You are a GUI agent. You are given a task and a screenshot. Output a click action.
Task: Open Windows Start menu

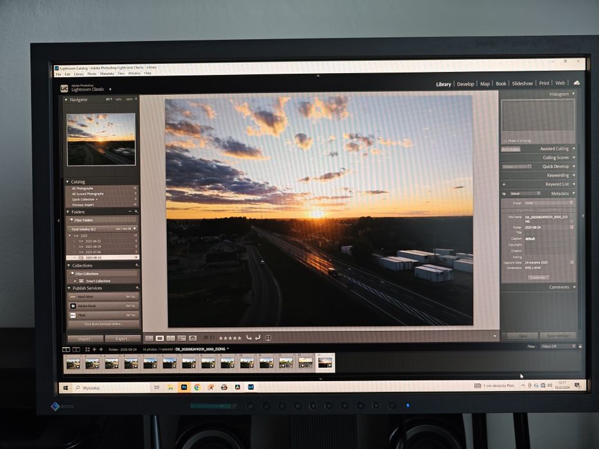(65, 387)
